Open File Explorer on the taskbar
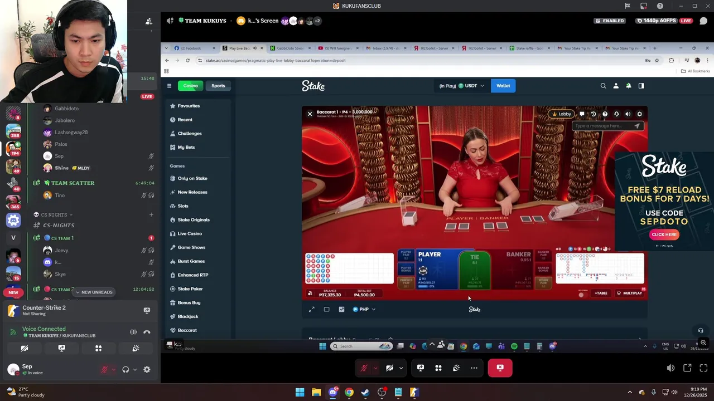This screenshot has width=714, height=401. pos(316,392)
